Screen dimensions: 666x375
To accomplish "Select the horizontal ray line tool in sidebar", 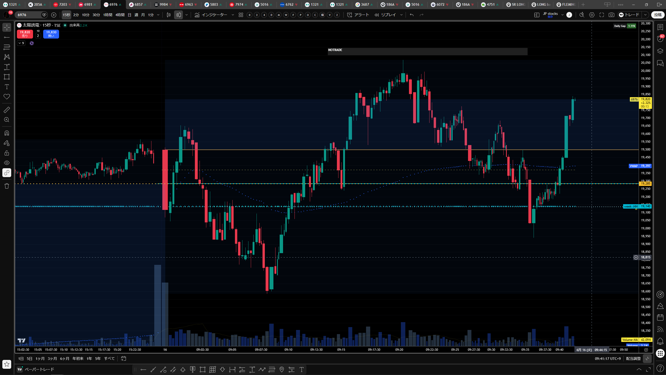I will (7, 37).
